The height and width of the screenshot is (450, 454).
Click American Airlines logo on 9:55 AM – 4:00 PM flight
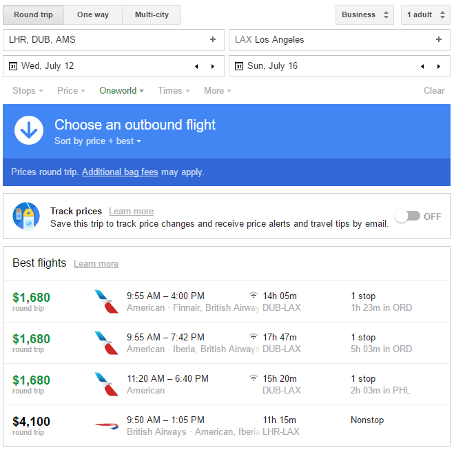pos(107,301)
